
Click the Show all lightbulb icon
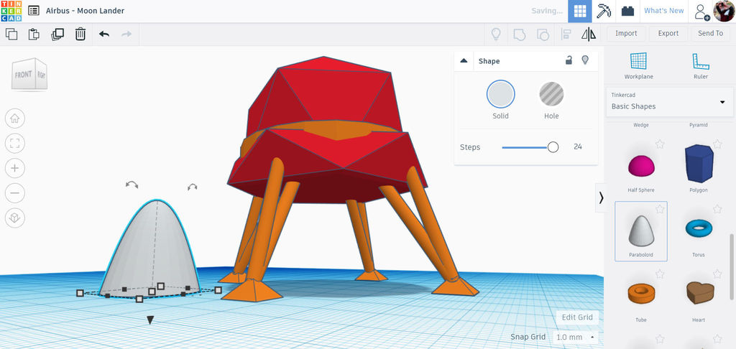pyautogui.click(x=496, y=34)
